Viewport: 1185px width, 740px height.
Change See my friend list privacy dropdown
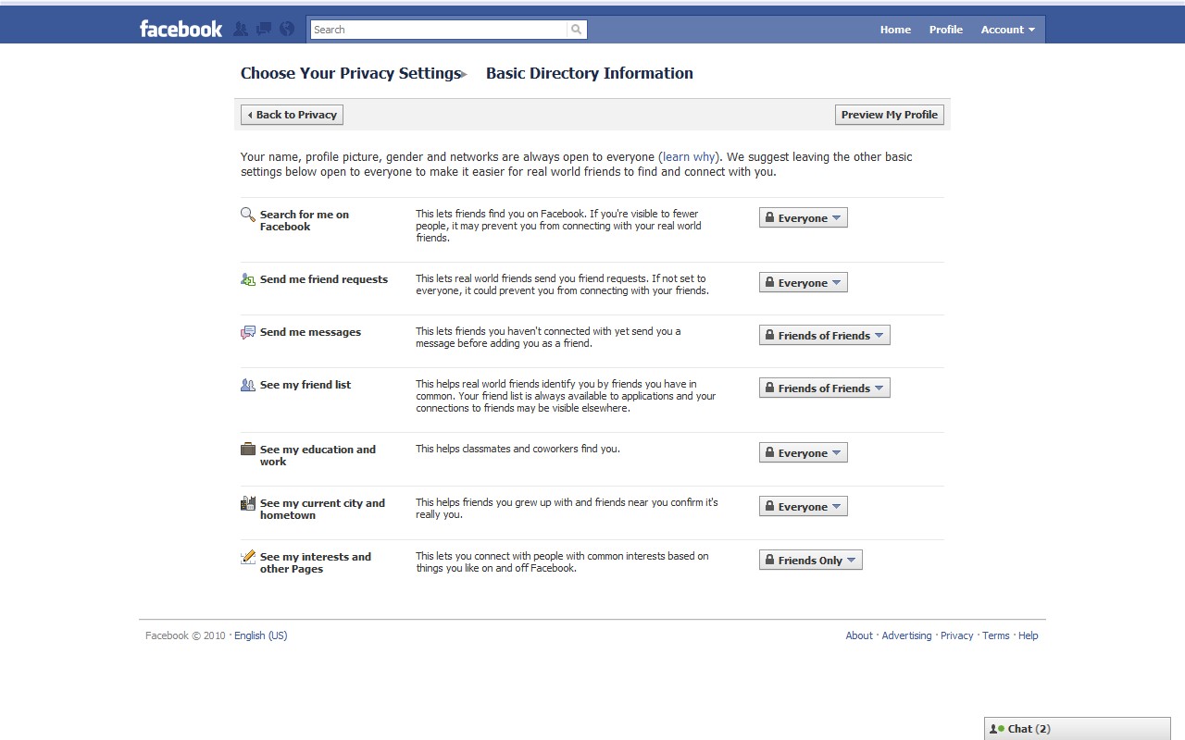click(x=824, y=388)
